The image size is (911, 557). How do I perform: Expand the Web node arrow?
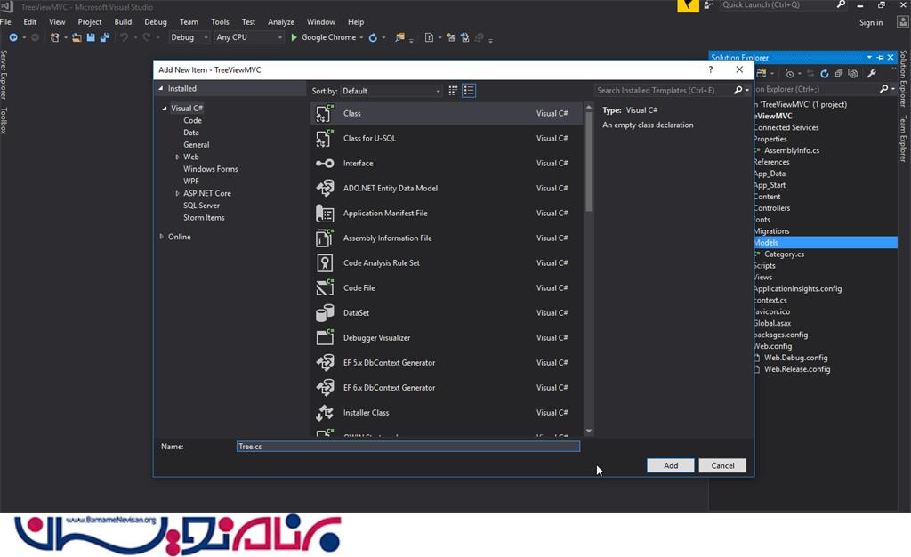click(177, 157)
